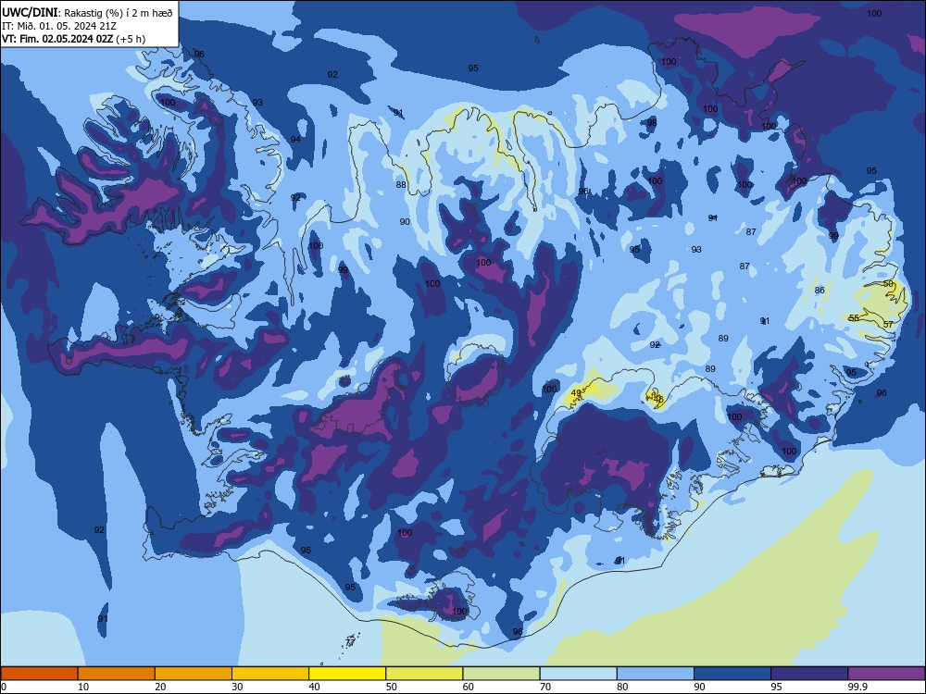
Task: Click the 86 humidity value on the map
Action: coord(820,291)
